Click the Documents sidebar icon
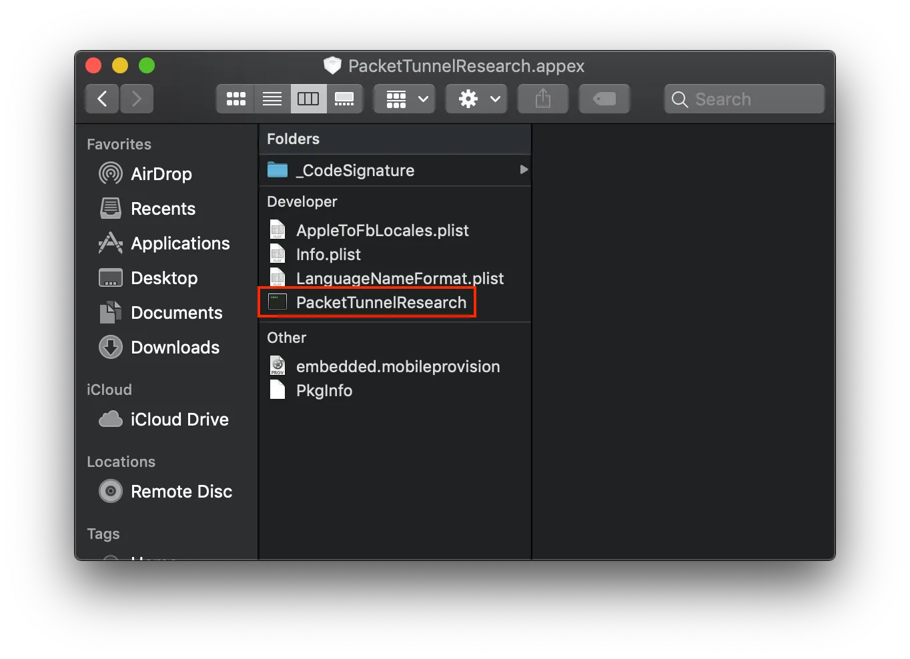Viewport: 910px width, 659px height. click(x=111, y=312)
